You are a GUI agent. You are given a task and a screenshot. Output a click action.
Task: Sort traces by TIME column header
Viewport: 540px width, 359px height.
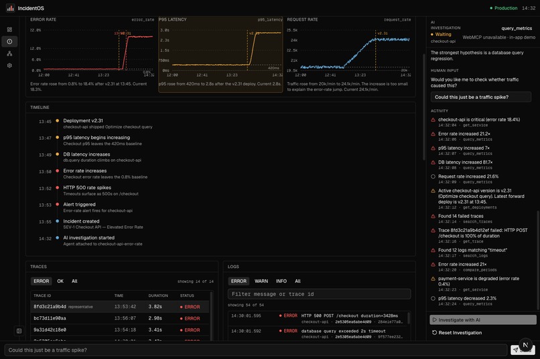[119, 295]
